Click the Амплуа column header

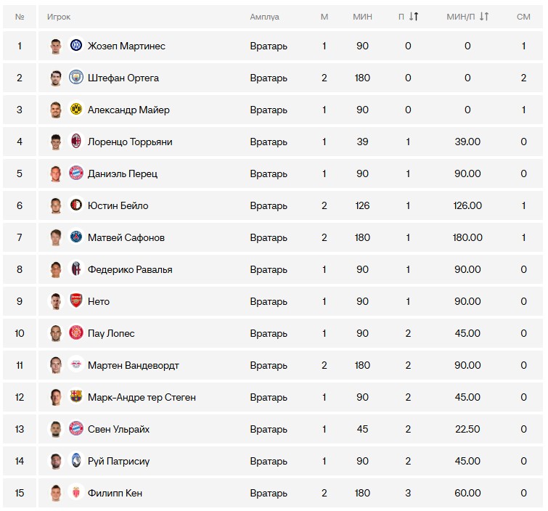click(264, 17)
